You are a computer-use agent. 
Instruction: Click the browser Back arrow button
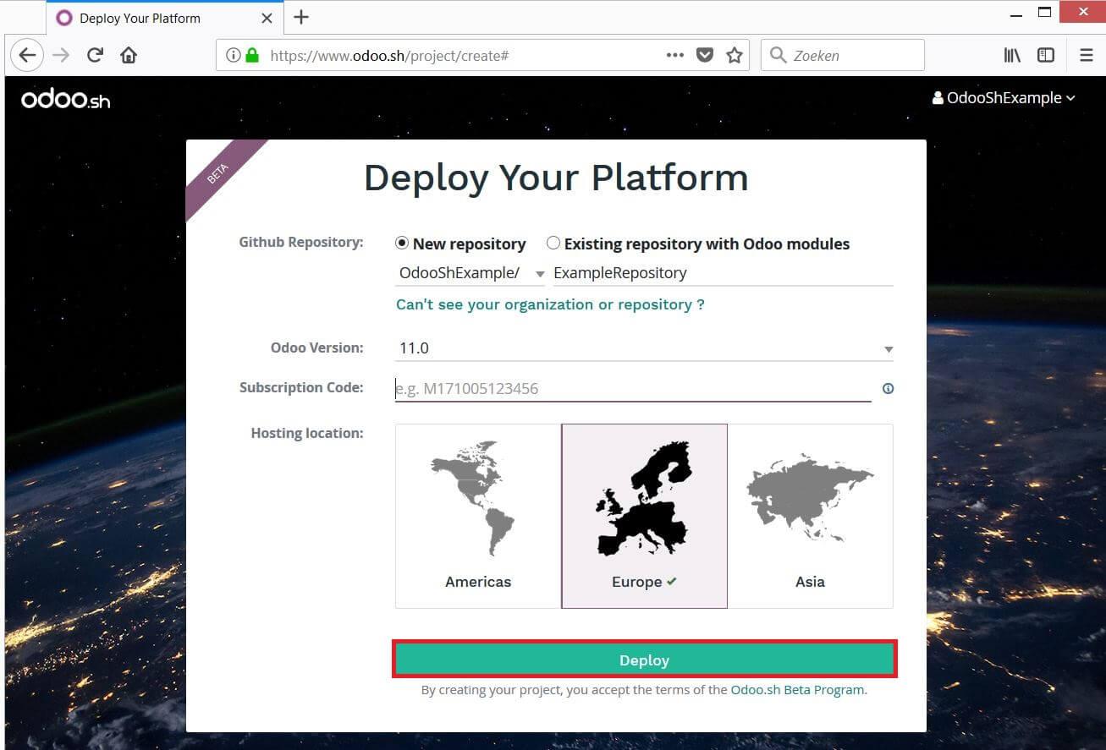27,55
